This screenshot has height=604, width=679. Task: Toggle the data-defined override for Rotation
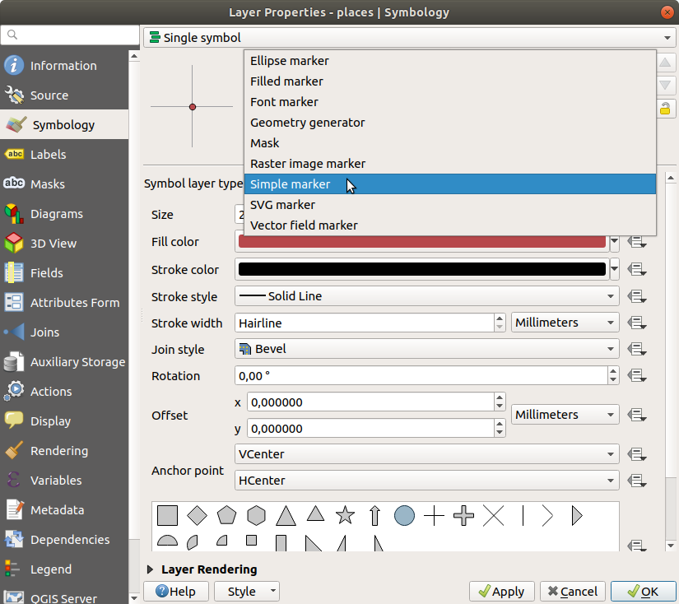[636, 375]
